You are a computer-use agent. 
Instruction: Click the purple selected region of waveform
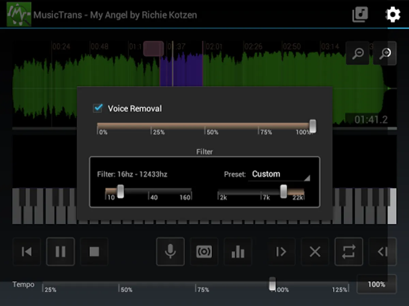(x=181, y=70)
